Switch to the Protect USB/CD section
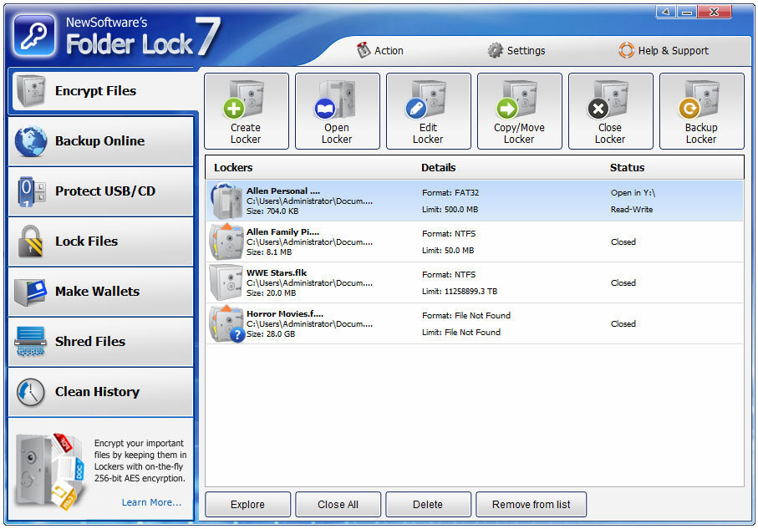Screen dimensions: 758x529 [100, 191]
